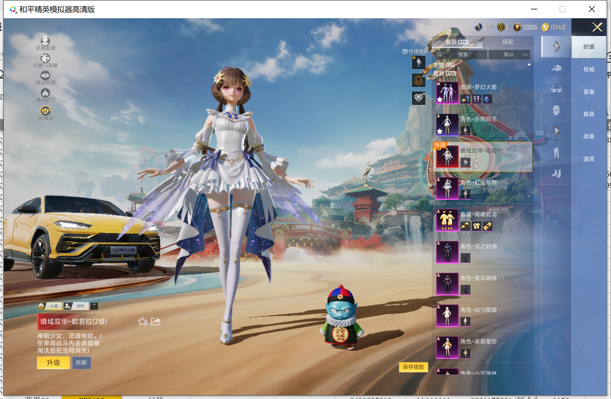Select the pants category icon
This screenshot has height=399, width=611.
556,153
